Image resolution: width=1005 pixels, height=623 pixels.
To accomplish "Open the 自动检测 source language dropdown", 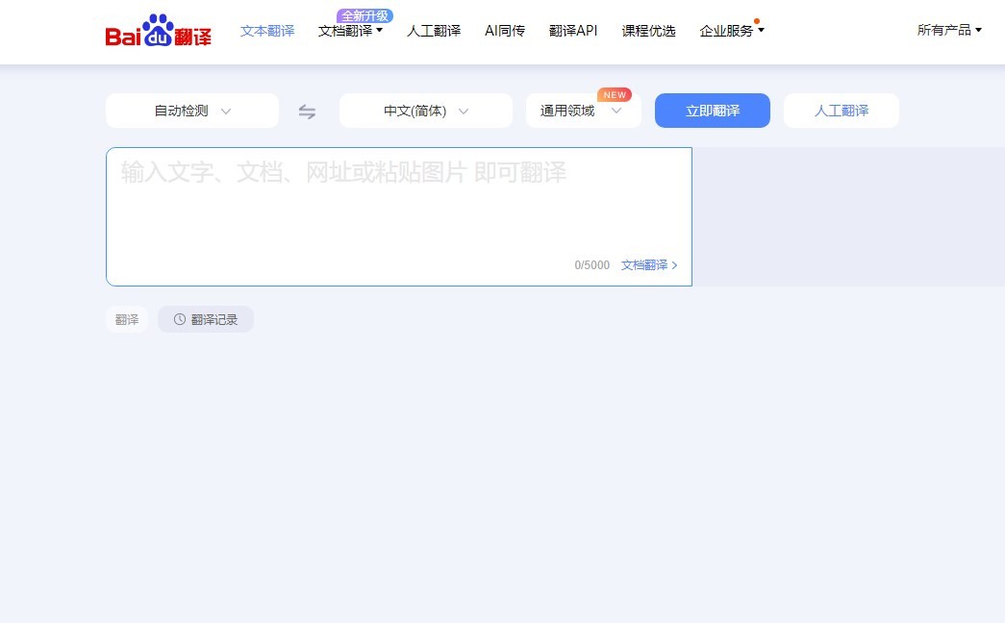I will [191, 111].
